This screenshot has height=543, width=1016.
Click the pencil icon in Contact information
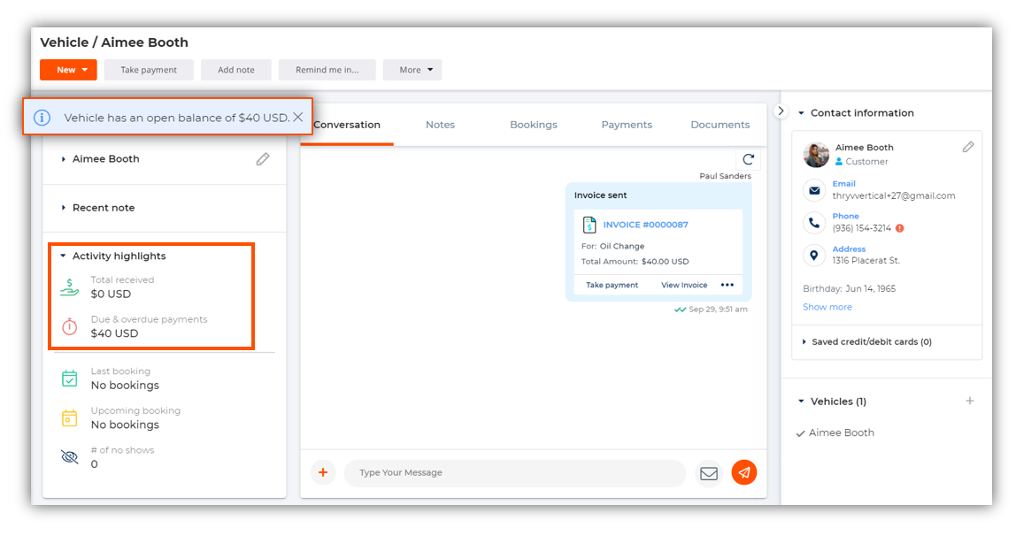click(968, 147)
